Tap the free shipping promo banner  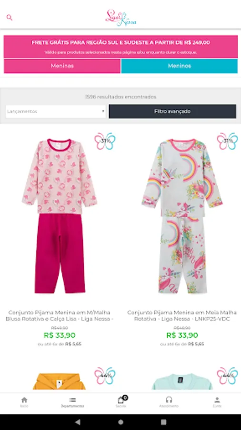point(120,47)
